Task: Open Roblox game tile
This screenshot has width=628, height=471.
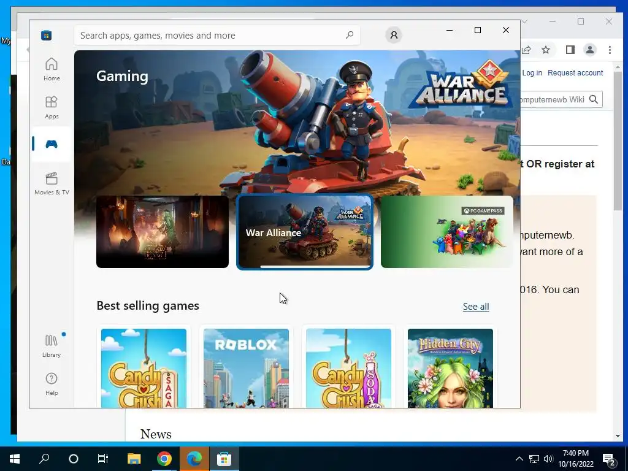Action: click(246, 368)
